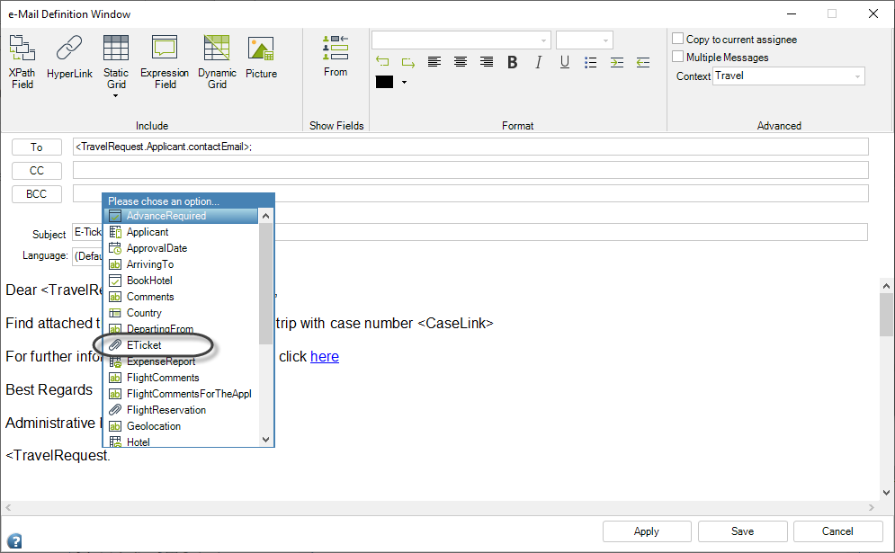
Task: Open the Language dropdown
Action: click(x=87, y=256)
